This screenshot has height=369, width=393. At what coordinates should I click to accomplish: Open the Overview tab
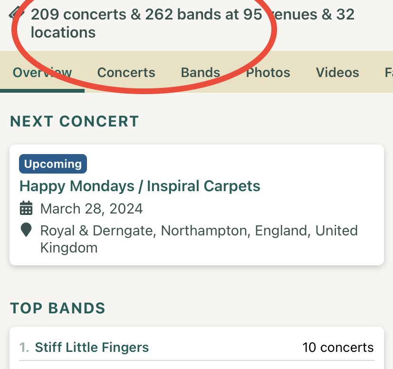tap(42, 72)
